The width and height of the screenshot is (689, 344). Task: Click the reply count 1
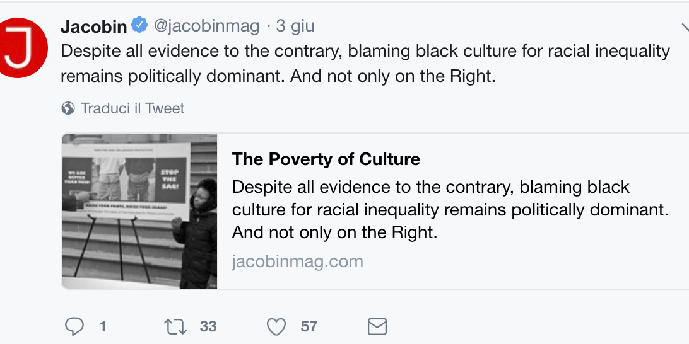(x=102, y=326)
